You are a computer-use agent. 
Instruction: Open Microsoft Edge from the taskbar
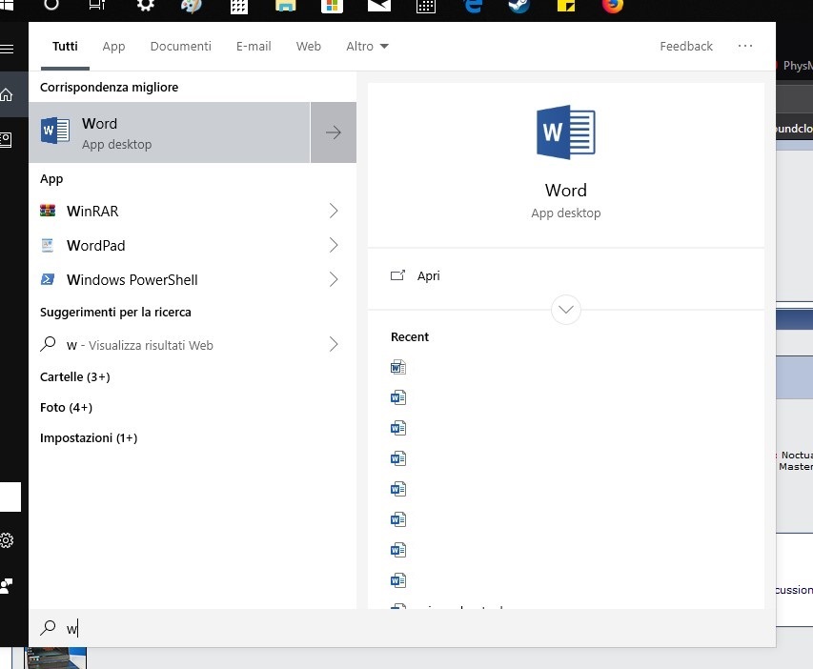(x=473, y=7)
